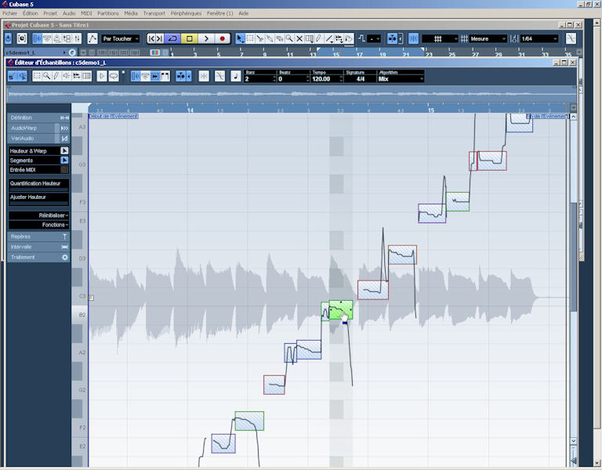Click the Tempo 120.00 field
This screenshot has width=602, height=470.
tap(327, 79)
